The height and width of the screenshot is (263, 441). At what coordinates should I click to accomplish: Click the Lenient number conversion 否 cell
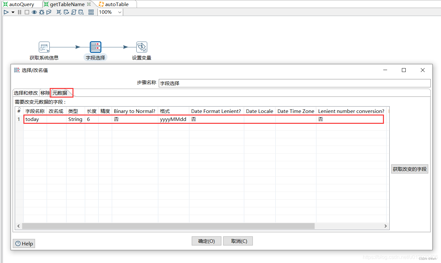pyautogui.click(x=351, y=119)
